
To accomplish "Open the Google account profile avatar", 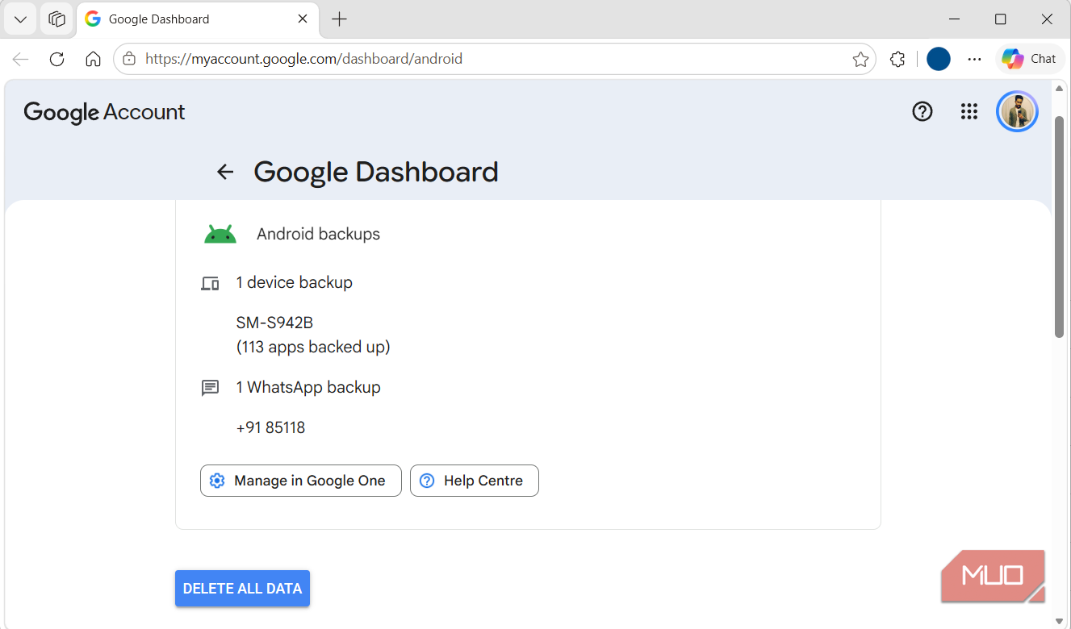I will tap(1017, 111).
